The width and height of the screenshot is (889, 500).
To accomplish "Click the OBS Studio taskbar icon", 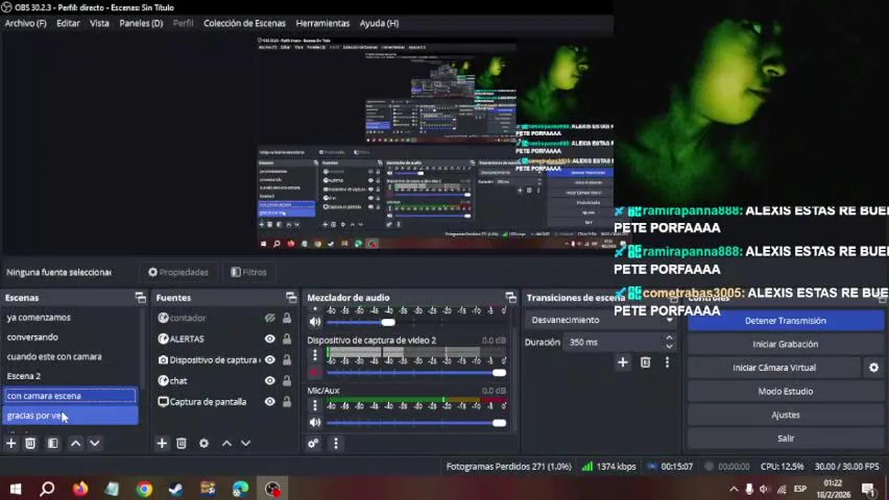I will [273, 489].
